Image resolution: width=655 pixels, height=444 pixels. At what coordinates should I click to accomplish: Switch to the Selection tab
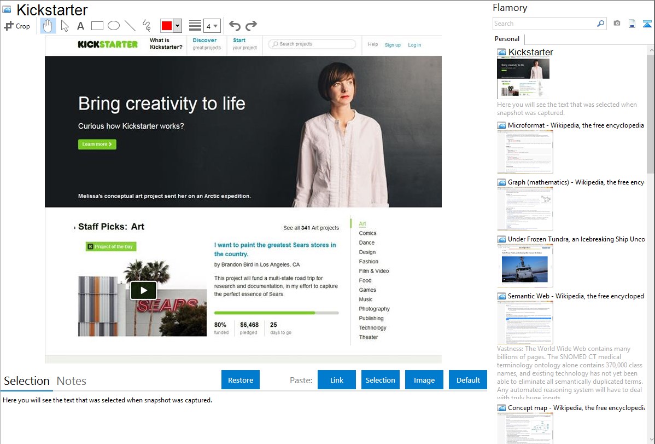point(27,381)
